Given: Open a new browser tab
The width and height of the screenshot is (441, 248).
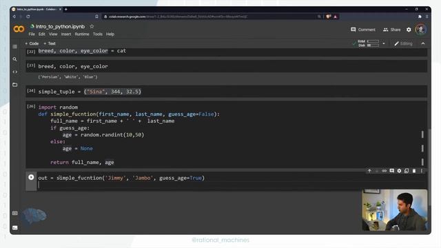Looking at the screenshot, I should click(x=66, y=9).
